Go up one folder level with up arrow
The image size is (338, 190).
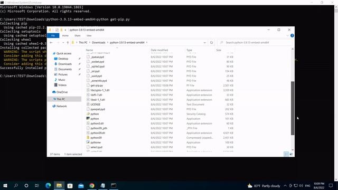tap(68, 43)
